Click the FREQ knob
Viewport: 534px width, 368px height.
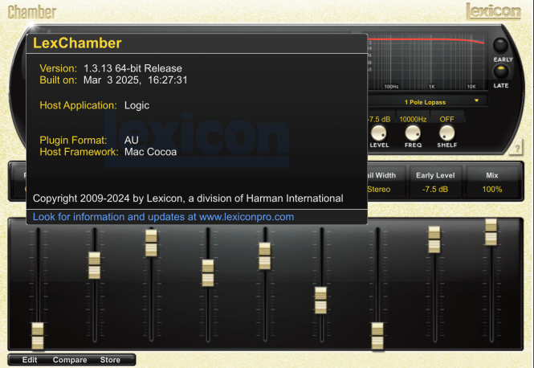(x=413, y=133)
